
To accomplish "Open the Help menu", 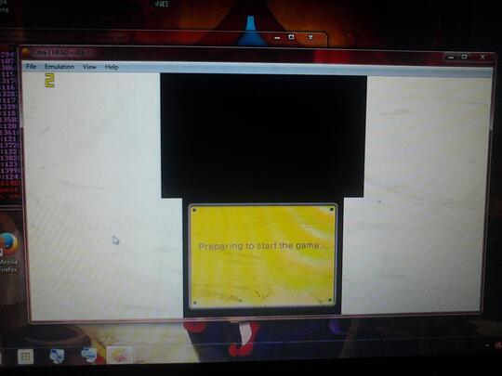I will point(112,67).
